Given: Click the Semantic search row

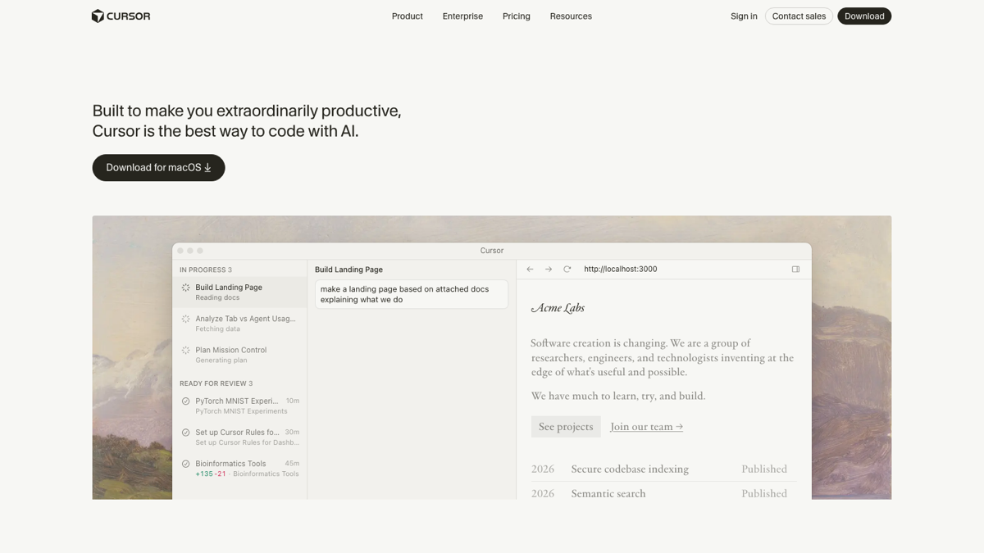Looking at the screenshot, I should point(663,493).
